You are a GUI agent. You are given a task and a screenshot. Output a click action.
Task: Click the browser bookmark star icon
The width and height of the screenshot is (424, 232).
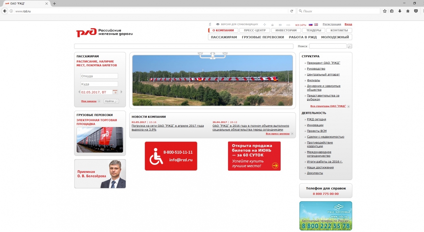[x=385, y=11]
